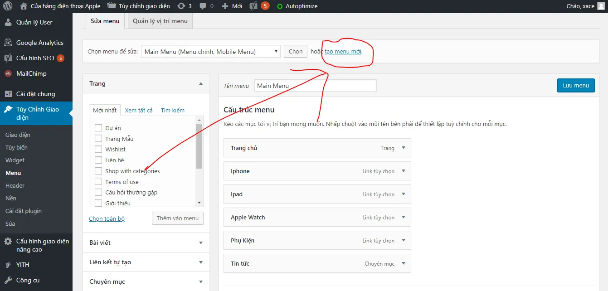Open the user avatar next to Chào, xace
Image resolution: width=608 pixels, height=291 pixels.
click(600, 6)
